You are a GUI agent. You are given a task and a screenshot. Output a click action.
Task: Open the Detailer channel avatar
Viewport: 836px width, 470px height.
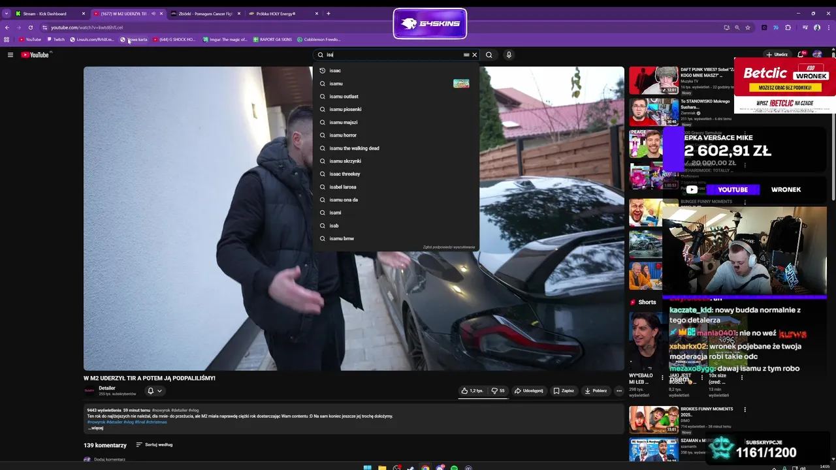click(89, 391)
